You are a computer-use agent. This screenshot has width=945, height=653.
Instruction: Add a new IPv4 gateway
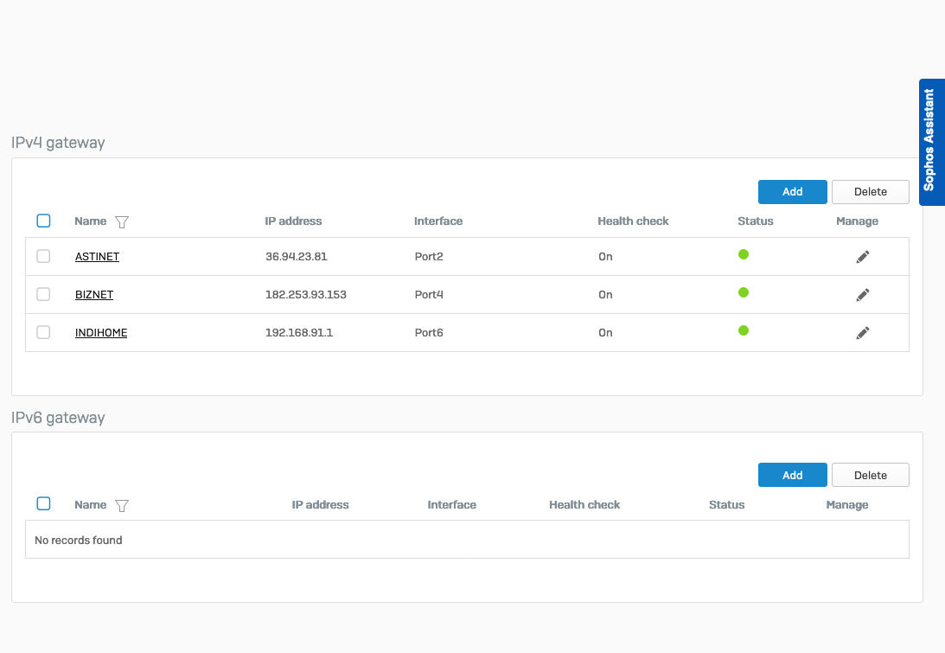(793, 192)
